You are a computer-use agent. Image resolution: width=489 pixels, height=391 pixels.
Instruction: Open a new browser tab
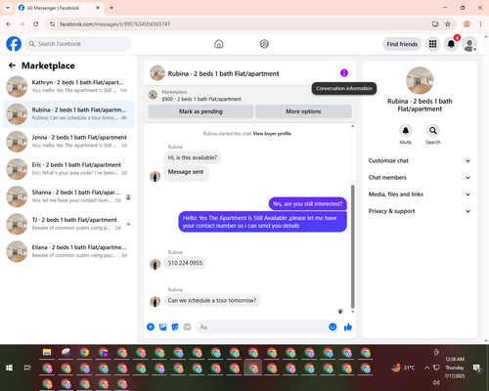tap(111, 8)
